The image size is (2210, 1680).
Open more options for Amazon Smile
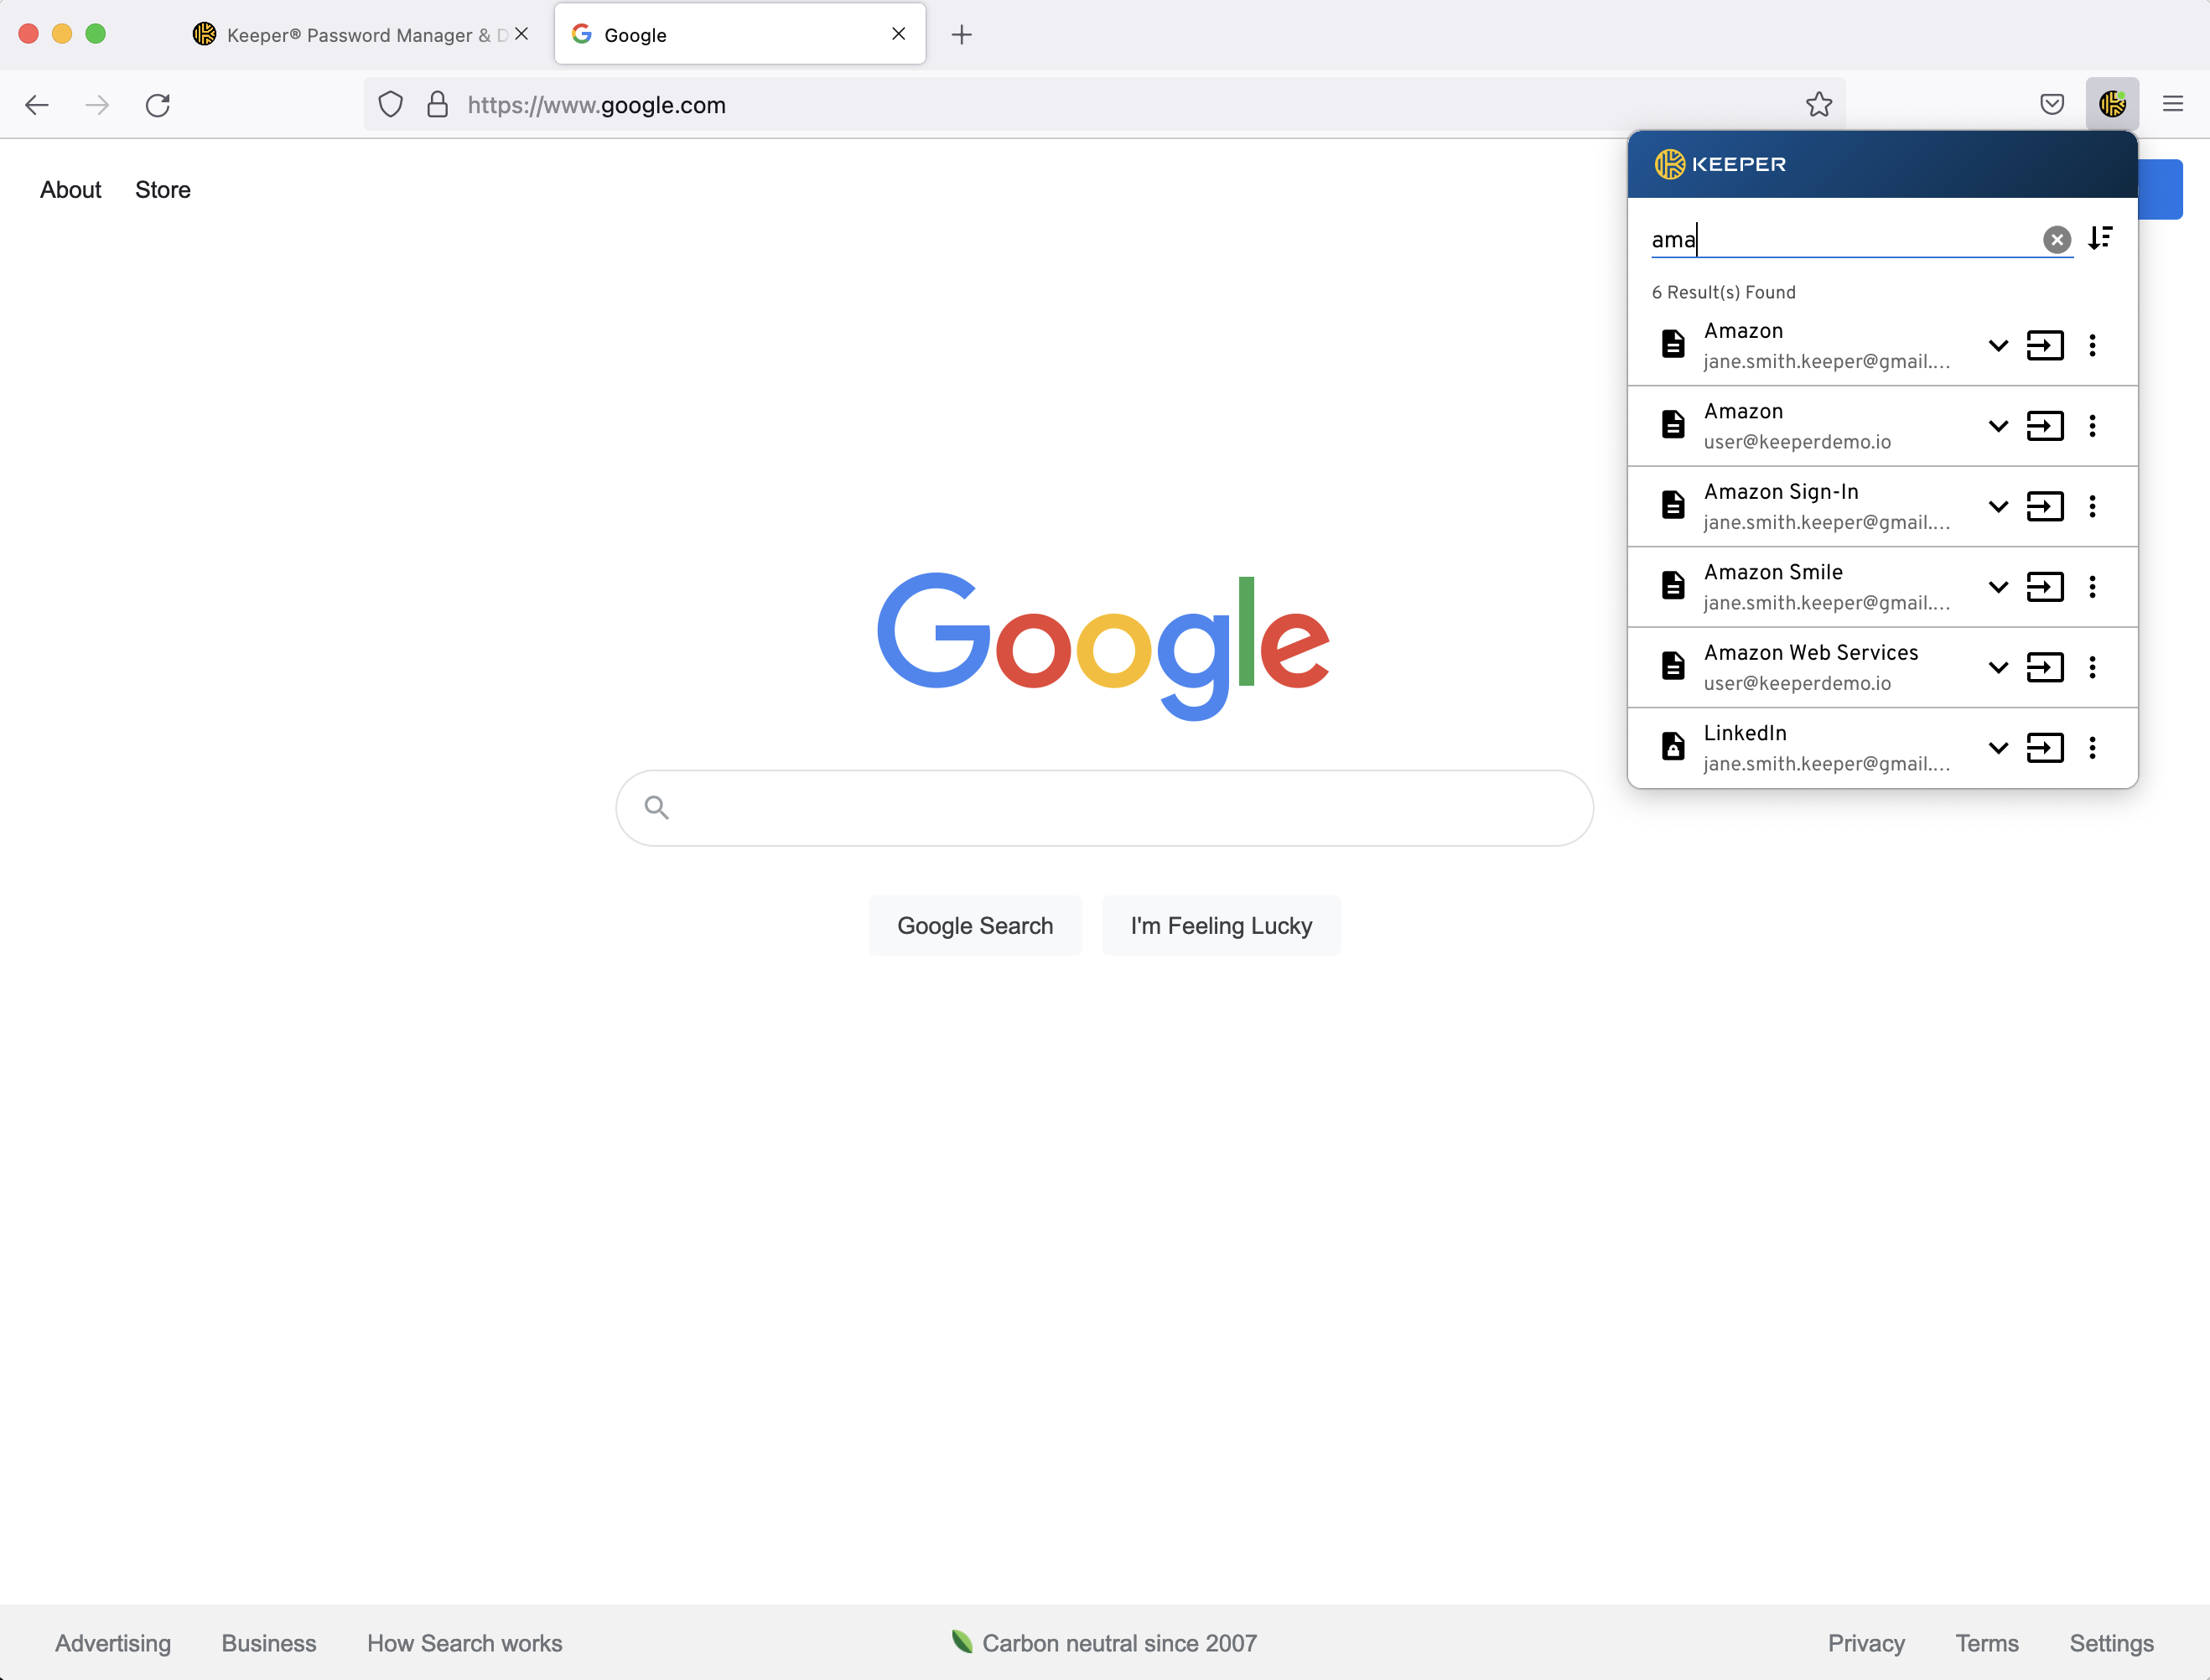coord(2092,587)
